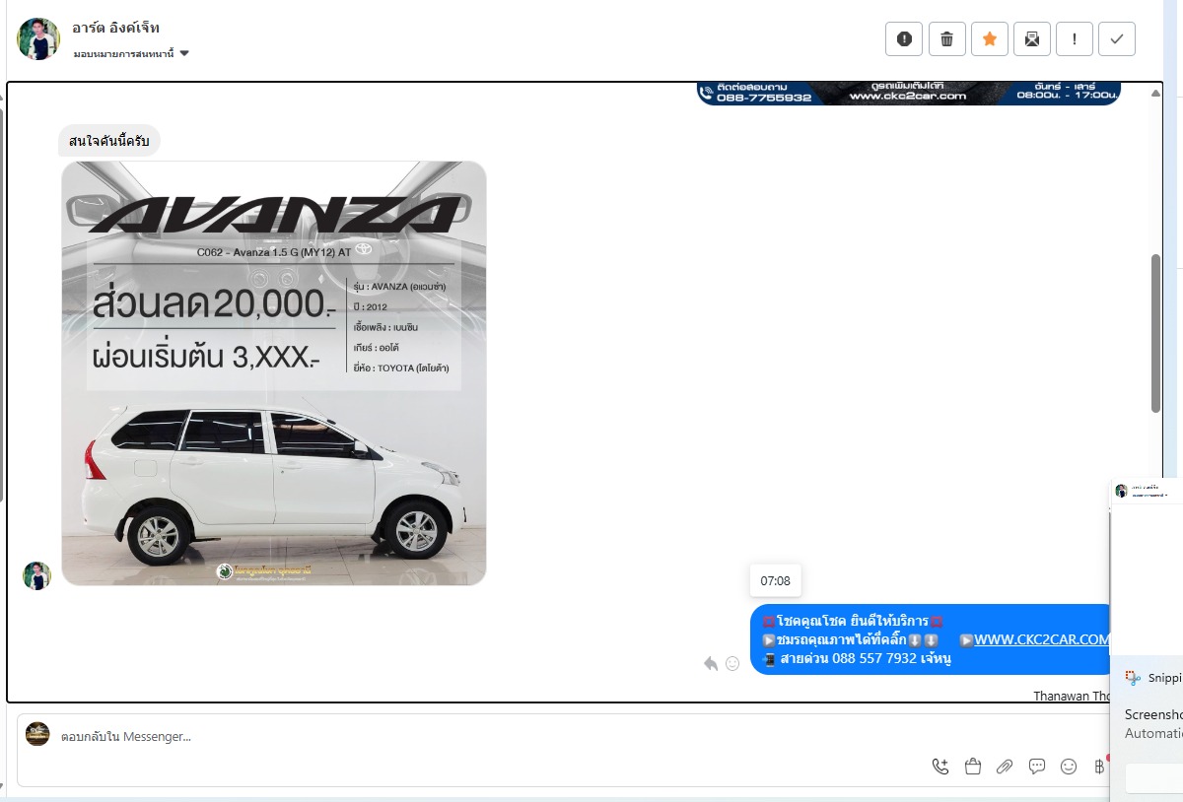The height and width of the screenshot is (802, 1183).
Task: Mark conversation as done with checkmark
Action: [x=1117, y=39]
